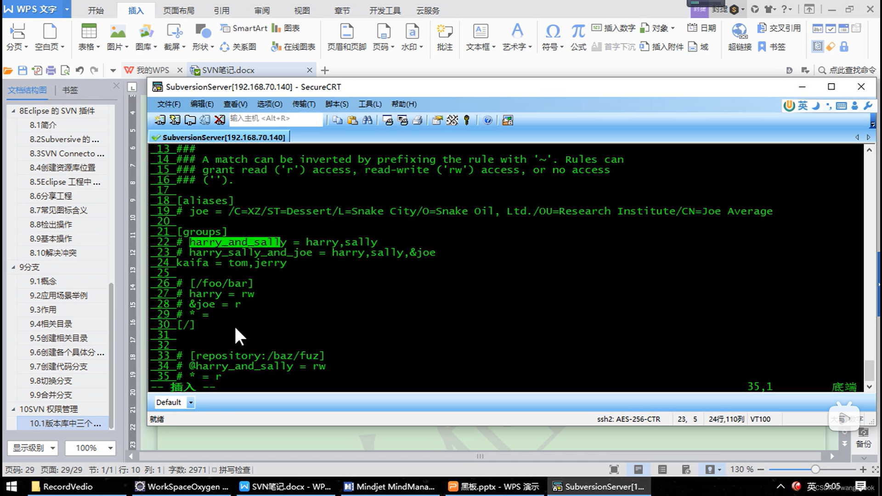
Task: Toggle 拼写检查 spell check in status bar
Action: pyautogui.click(x=231, y=470)
